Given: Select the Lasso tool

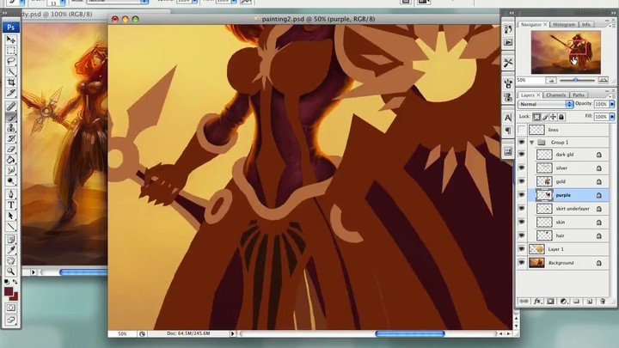Looking at the screenshot, I should (10, 61).
